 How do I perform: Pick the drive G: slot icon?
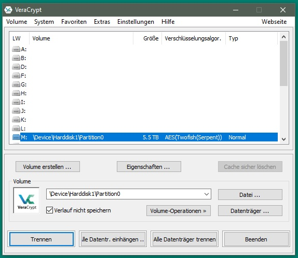16,84
